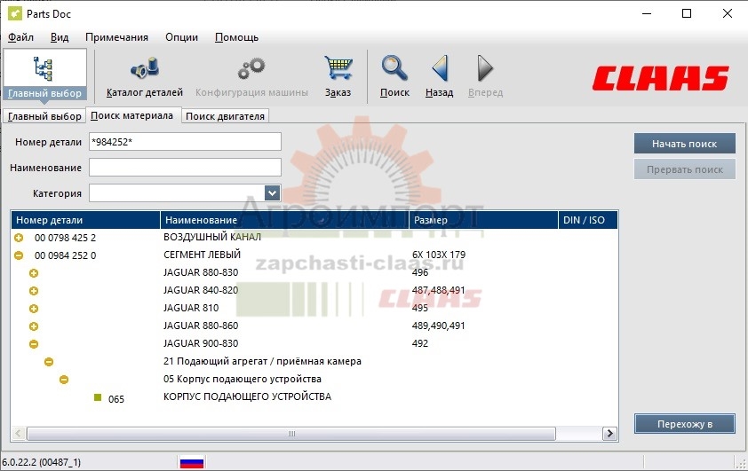The height and width of the screenshot is (471, 748).
Task: Click 492 size cell
Action: click(x=420, y=343)
